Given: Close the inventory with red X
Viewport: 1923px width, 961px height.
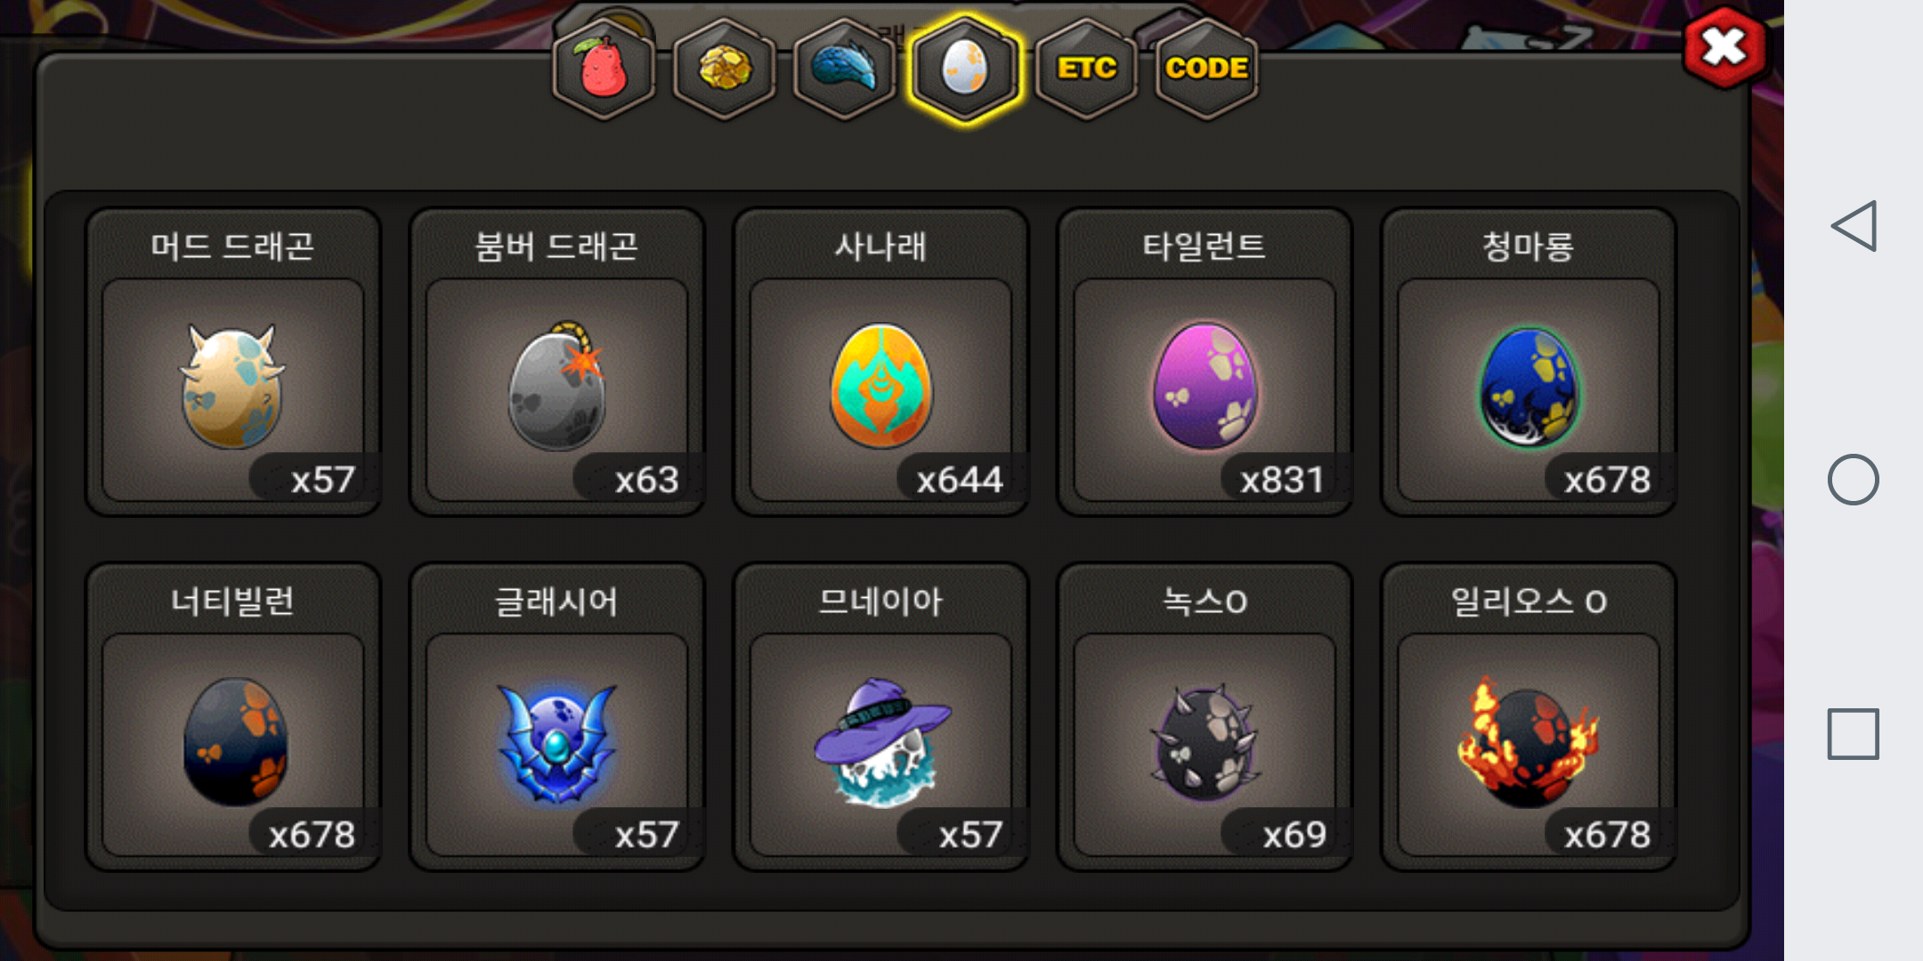Looking at the screenshot, I should click(1724, 47).
